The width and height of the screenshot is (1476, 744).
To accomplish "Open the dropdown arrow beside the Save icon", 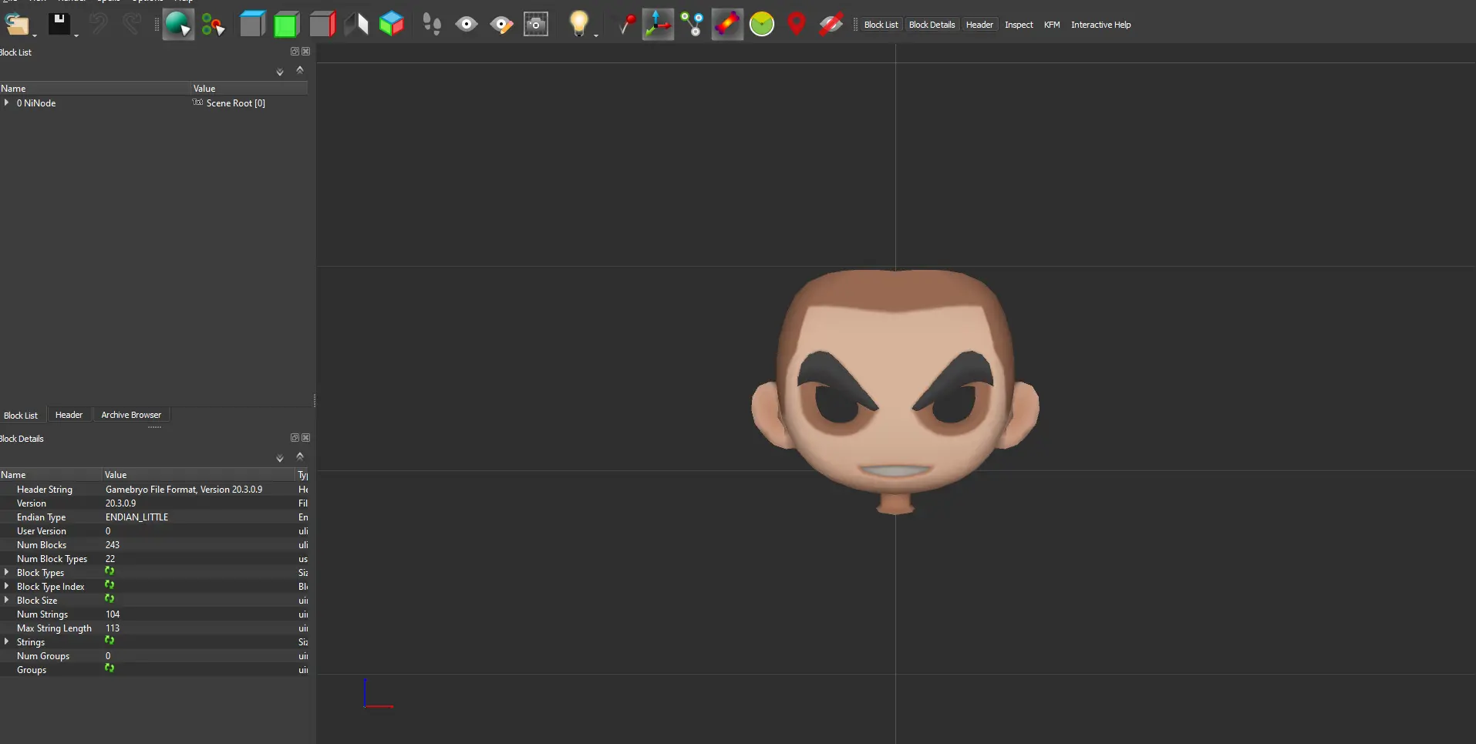I will coord(76,35).
